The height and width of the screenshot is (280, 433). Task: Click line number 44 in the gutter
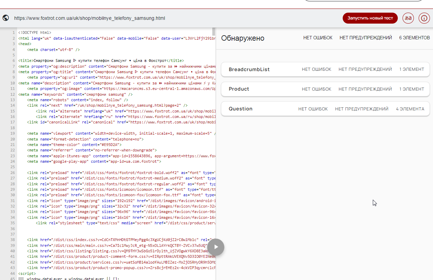tap(13, 274)
